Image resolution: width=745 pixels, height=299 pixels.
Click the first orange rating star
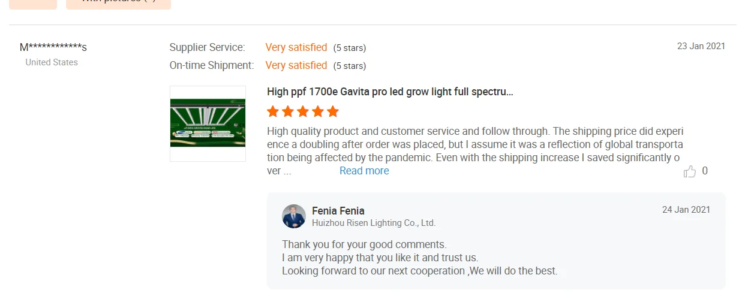[273, 111]
